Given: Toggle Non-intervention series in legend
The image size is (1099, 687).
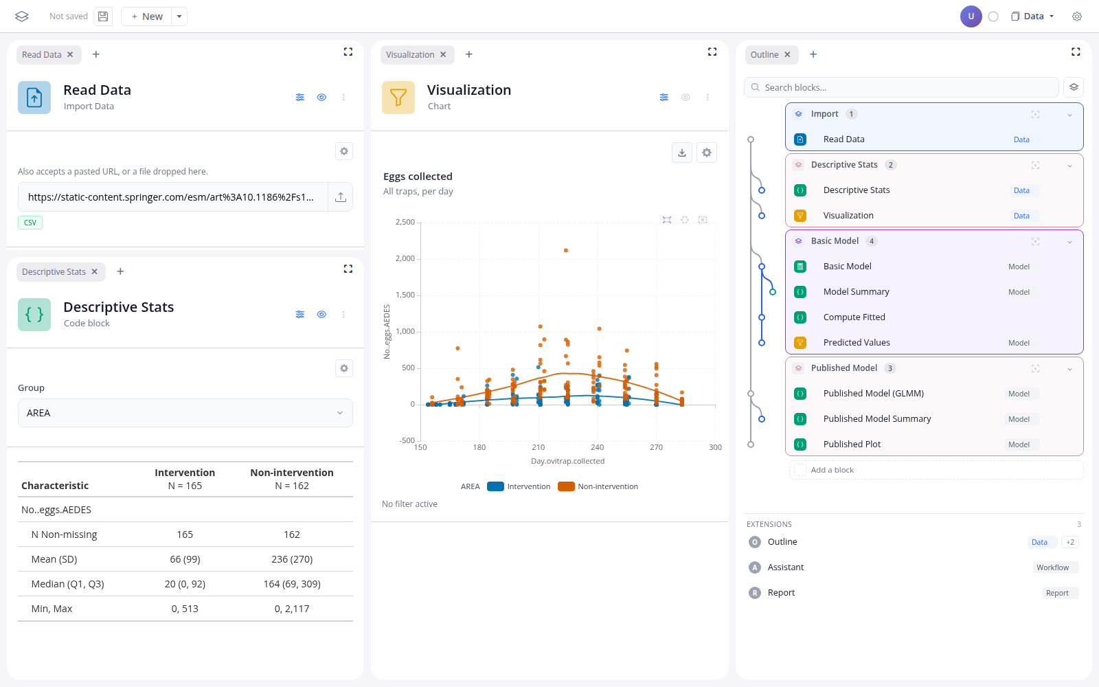Looking at the screenshot, I should 598,486.
